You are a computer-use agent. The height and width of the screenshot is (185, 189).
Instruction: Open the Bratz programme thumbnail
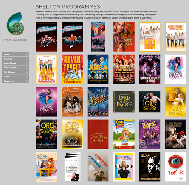150,134
